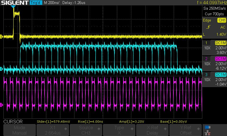The image size is (227, 136).
Task: Open the X Ref Delay softkey
Action: click(152, 130)
